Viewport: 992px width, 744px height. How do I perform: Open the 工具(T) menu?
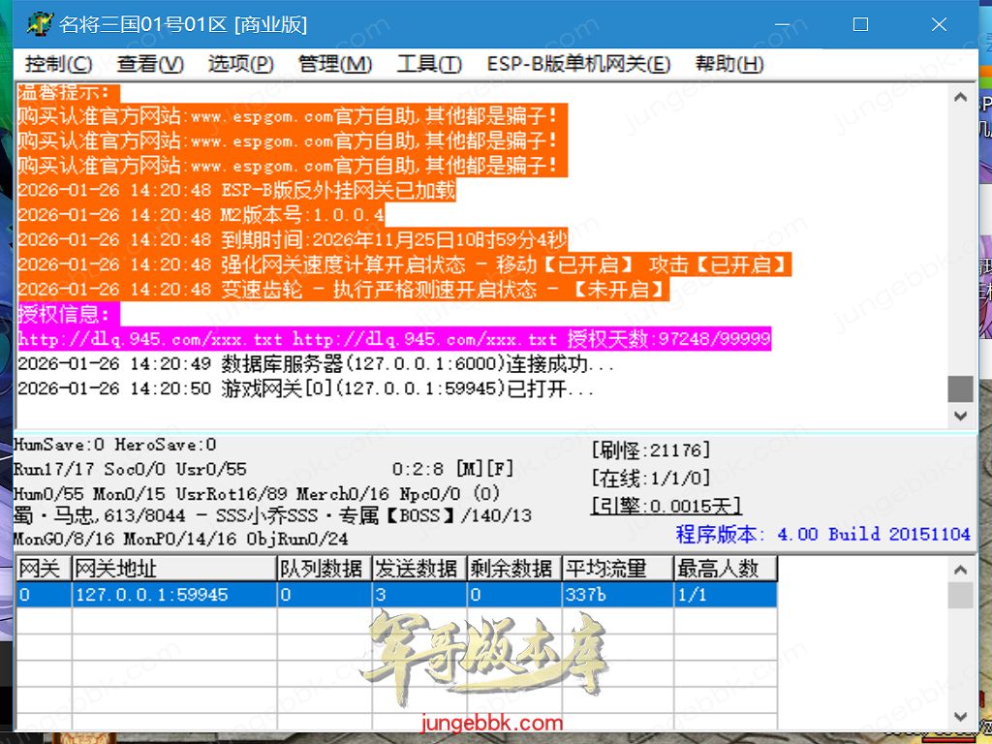click(x=429, y=64)
